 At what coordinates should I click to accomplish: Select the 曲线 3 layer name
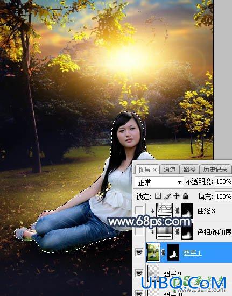pyautogui.click(x=206, y=211)
